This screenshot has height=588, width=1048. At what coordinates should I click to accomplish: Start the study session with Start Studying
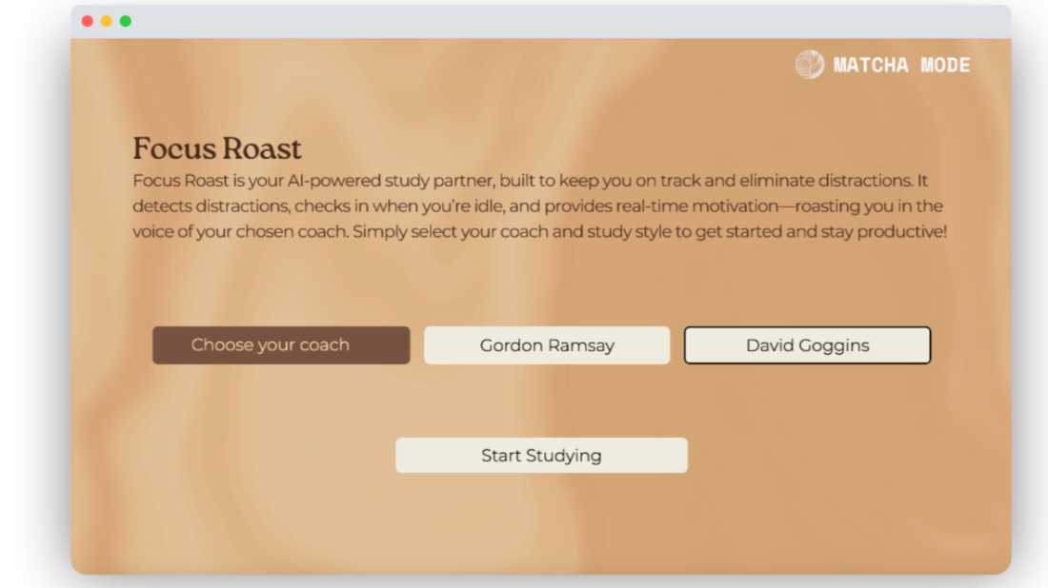(x=541, y=455)
